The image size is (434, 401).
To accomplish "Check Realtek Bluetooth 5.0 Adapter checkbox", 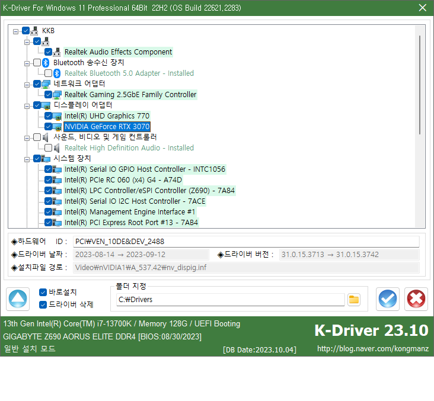I will [x=48, y=73].
